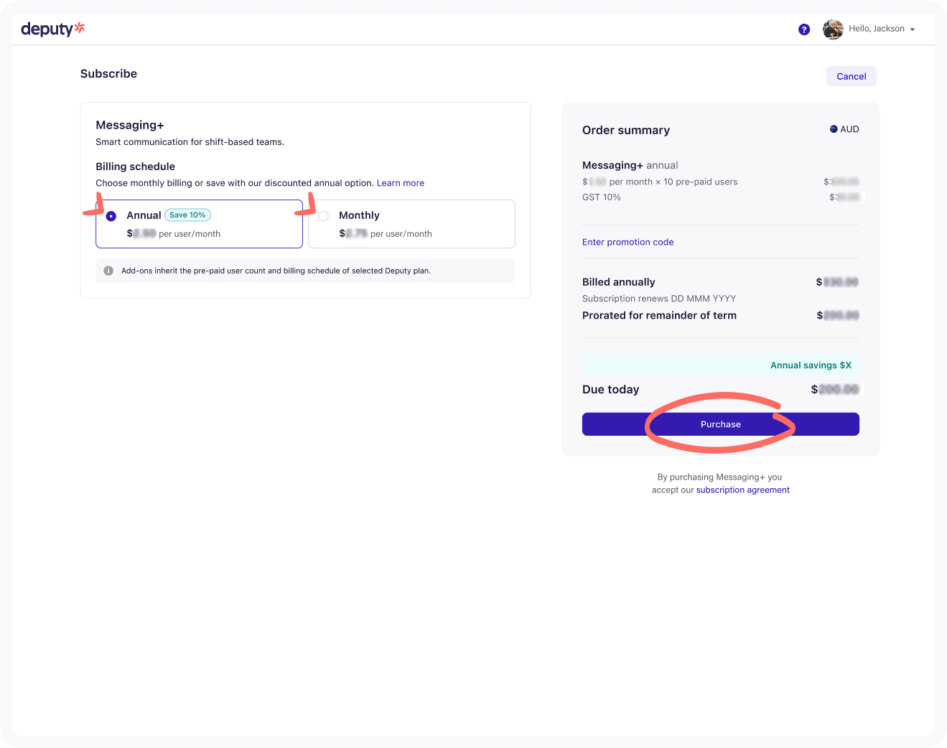947x748 pixels.
Task: Open the Hello, Jackson account menu
Action: (876, 29)
